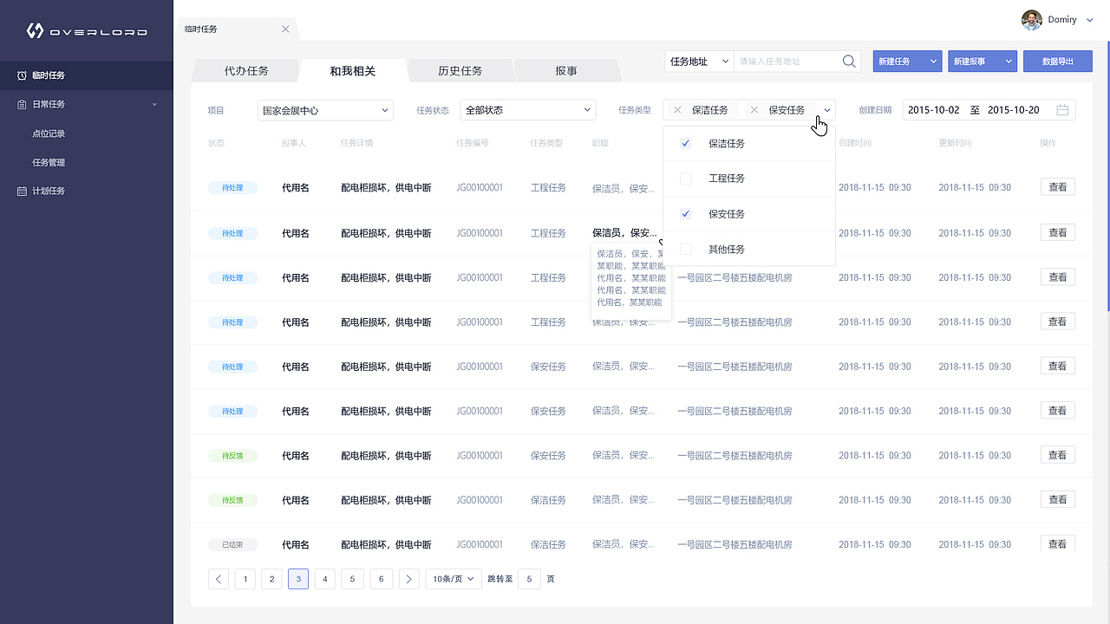This screenshot has height=624, width=1110.
Task: Click 查看 on the first table row
Action: 1057,186
